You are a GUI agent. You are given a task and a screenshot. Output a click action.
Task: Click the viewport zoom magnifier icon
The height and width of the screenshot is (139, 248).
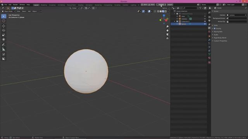click(167, 27)
